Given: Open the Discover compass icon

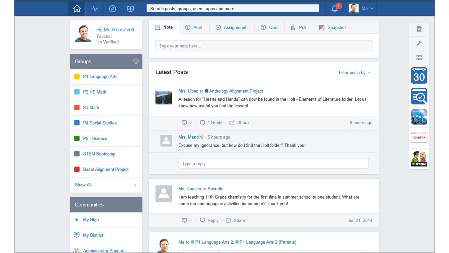Looking at the screenshot, I should (112, 8).
